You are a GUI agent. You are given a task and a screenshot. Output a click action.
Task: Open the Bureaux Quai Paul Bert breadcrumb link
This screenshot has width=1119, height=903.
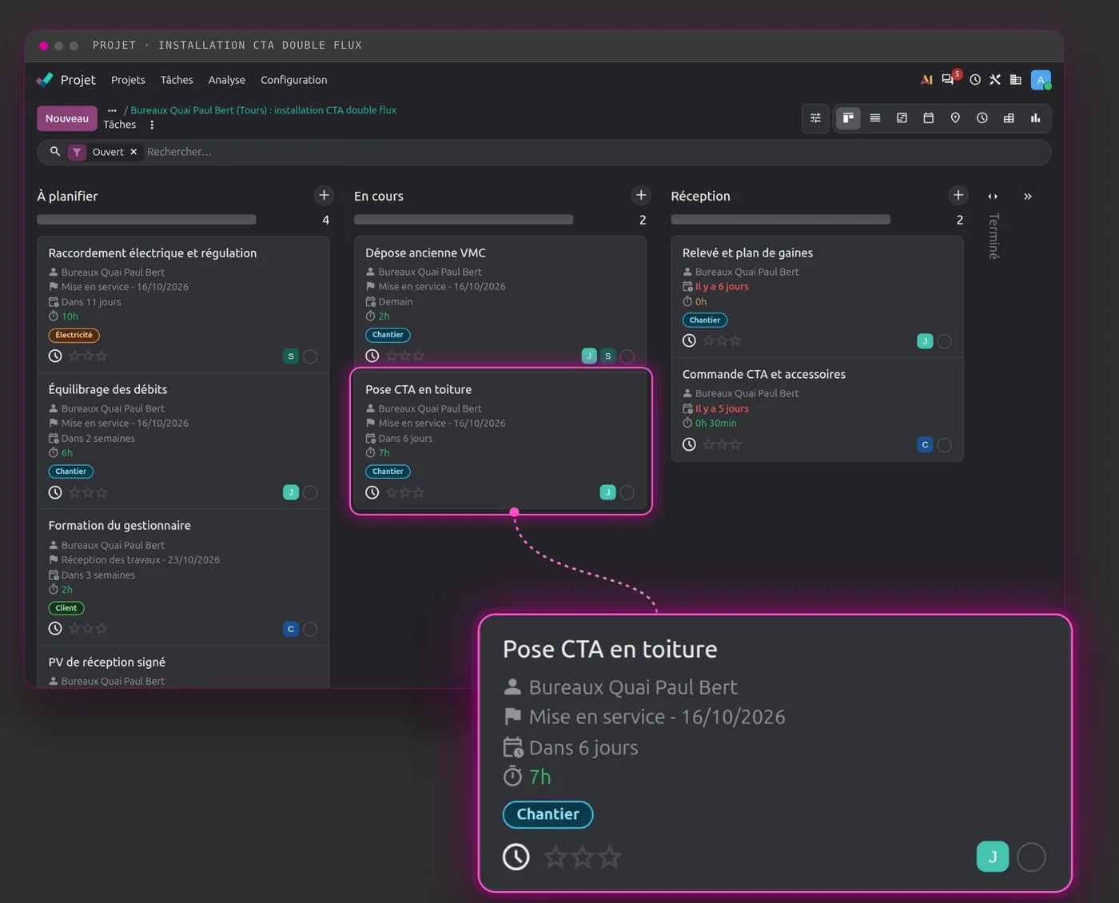263,110
